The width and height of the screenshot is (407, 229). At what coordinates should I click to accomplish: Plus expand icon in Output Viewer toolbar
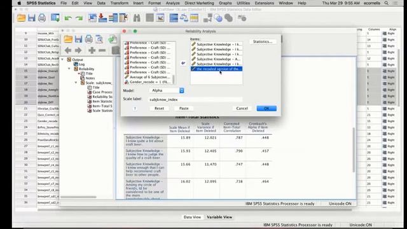92,50
